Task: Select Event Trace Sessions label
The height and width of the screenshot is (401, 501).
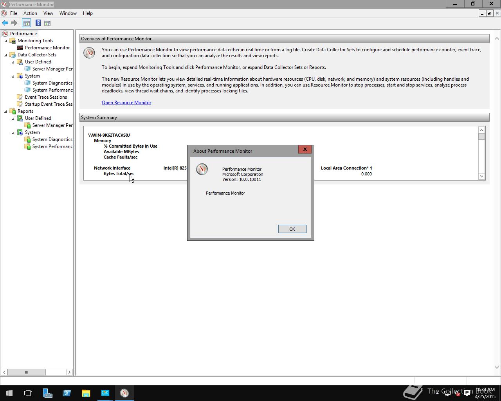Action: (x=46, y=97)
